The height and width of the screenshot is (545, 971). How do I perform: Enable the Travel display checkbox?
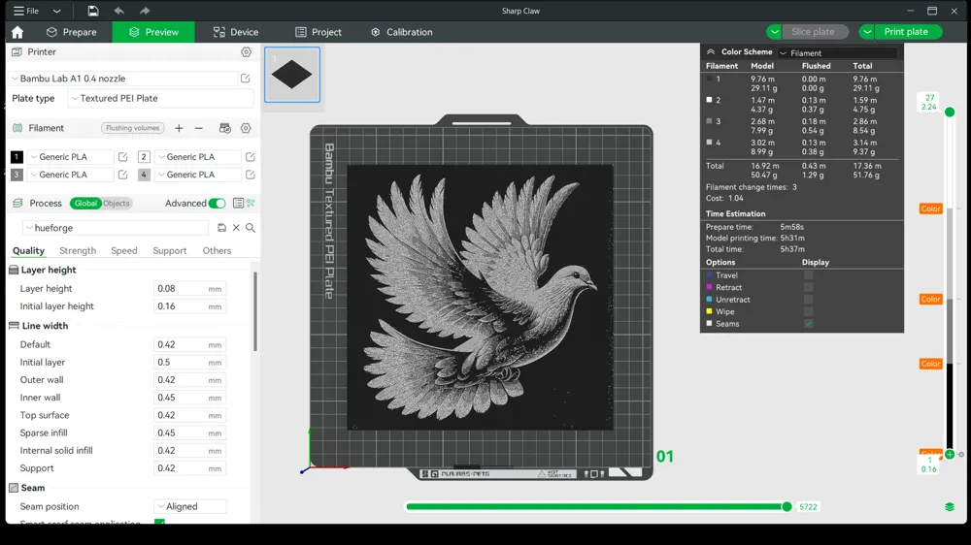[x=808, y=275]
